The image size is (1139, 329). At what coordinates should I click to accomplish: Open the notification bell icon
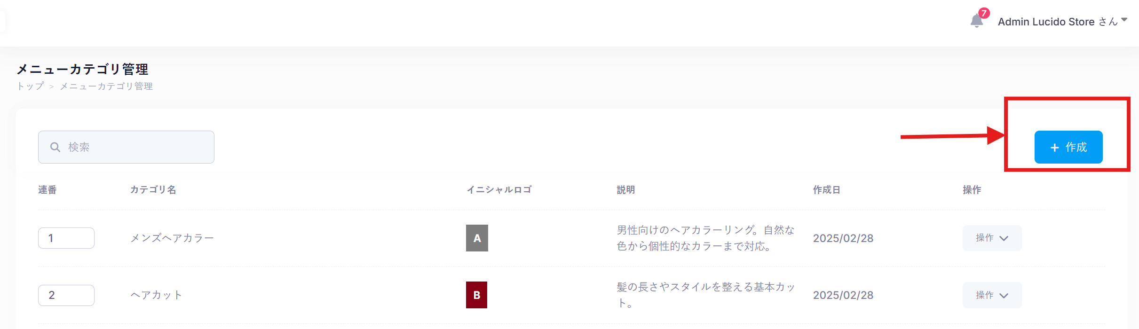976,21
